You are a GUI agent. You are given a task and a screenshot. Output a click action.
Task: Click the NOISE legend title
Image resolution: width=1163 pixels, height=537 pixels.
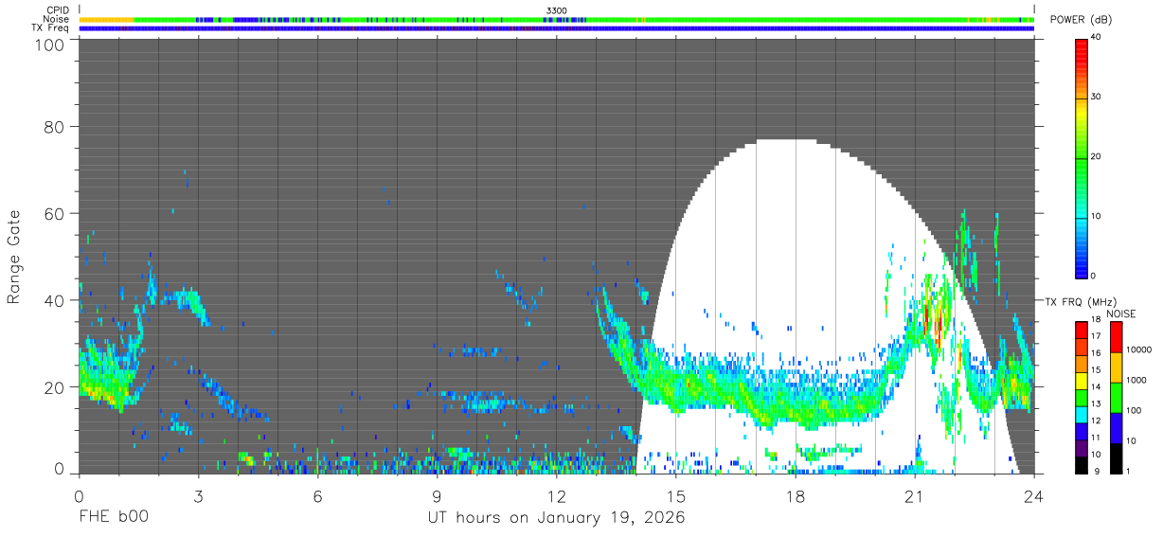[x=1121, y=313]
